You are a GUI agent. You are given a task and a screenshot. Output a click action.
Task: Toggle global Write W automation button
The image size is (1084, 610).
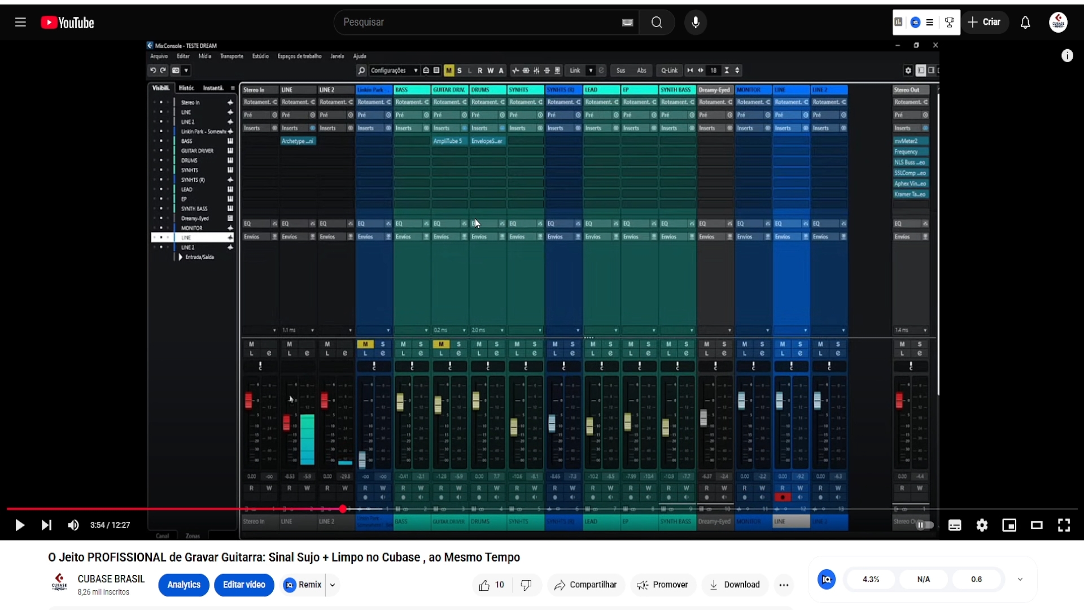491,71
